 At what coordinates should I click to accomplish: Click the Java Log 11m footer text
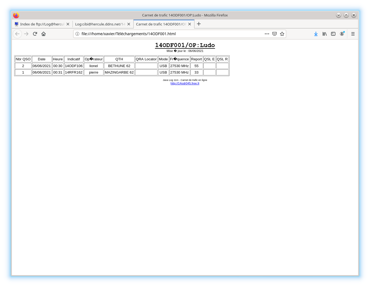click(x=185, y=80)
